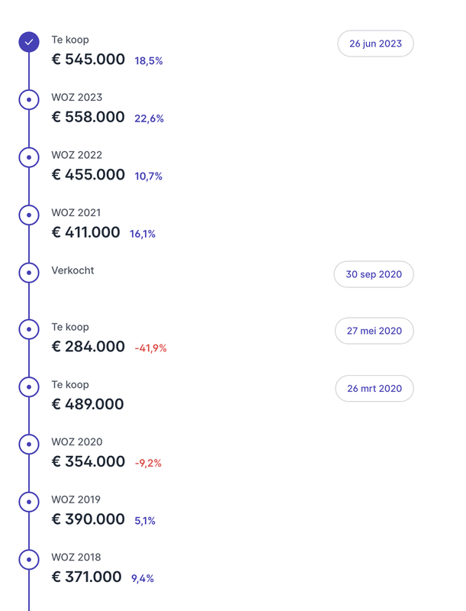The height and width of the screenshot is (611, 466).
Task: Select the € 558.000 WOZ value
Action: tap(88, 117)
